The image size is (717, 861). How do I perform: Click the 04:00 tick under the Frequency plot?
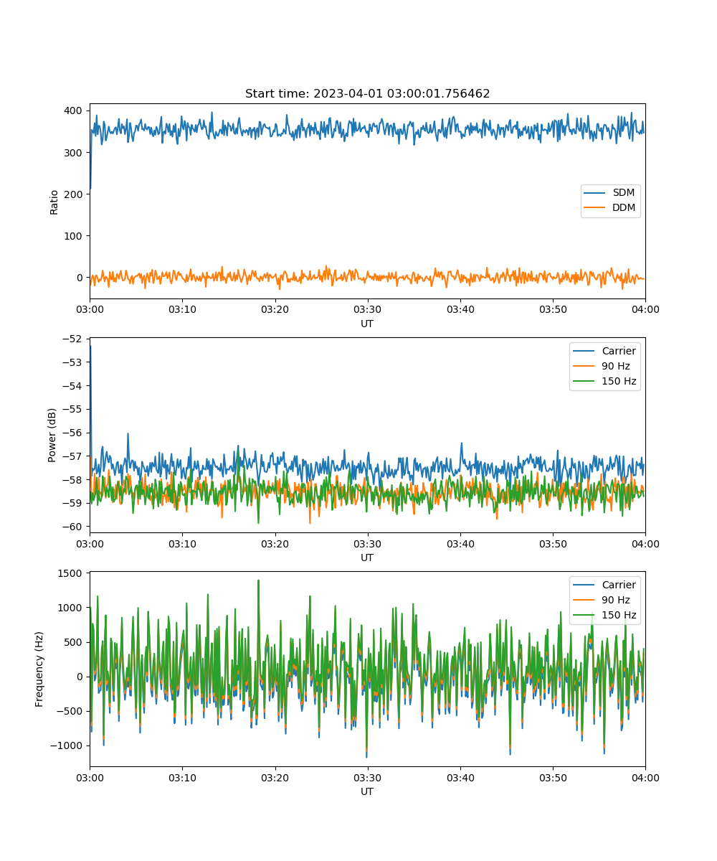645,777
